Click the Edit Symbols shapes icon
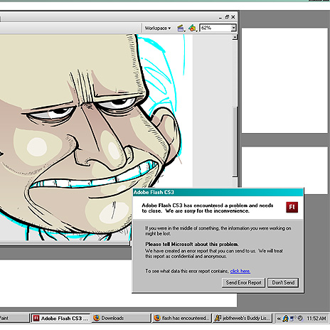330x330 pixels. pyautogui.click(x=193, y=28)
